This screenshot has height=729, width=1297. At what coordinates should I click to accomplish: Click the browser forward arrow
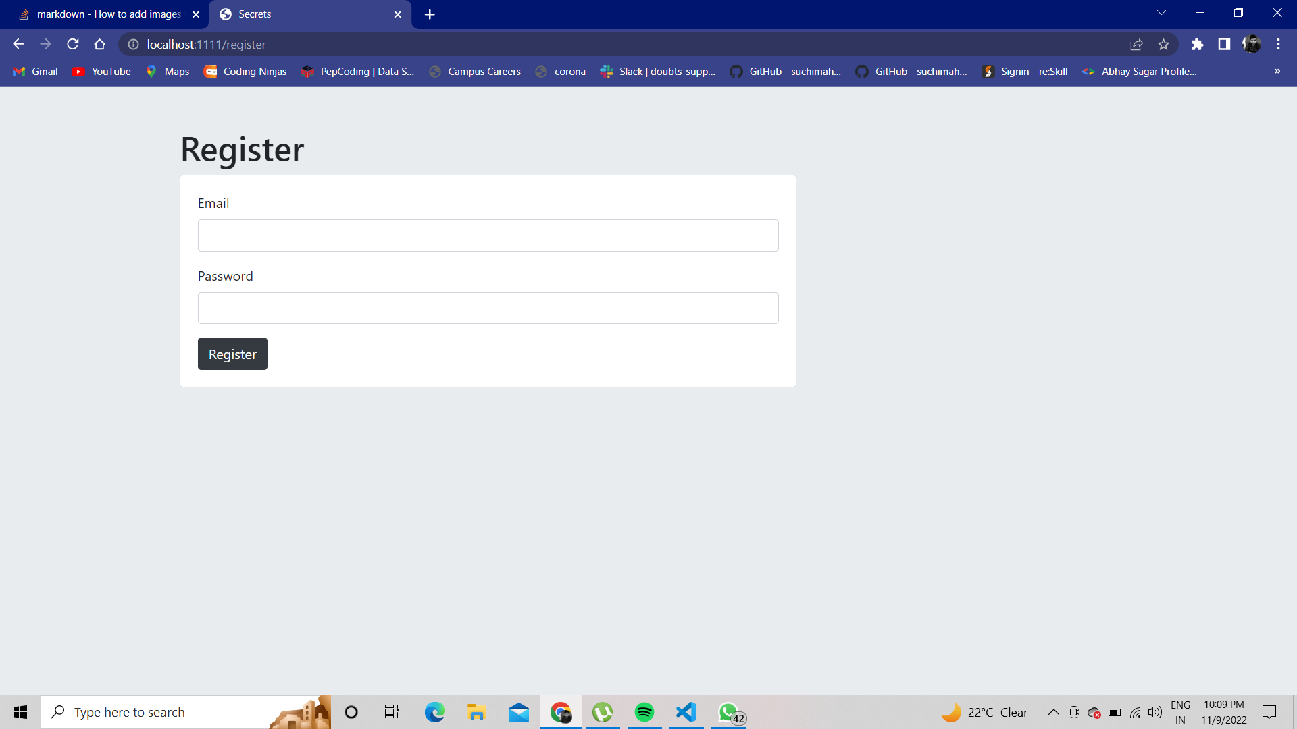click(x=45, y=45)
